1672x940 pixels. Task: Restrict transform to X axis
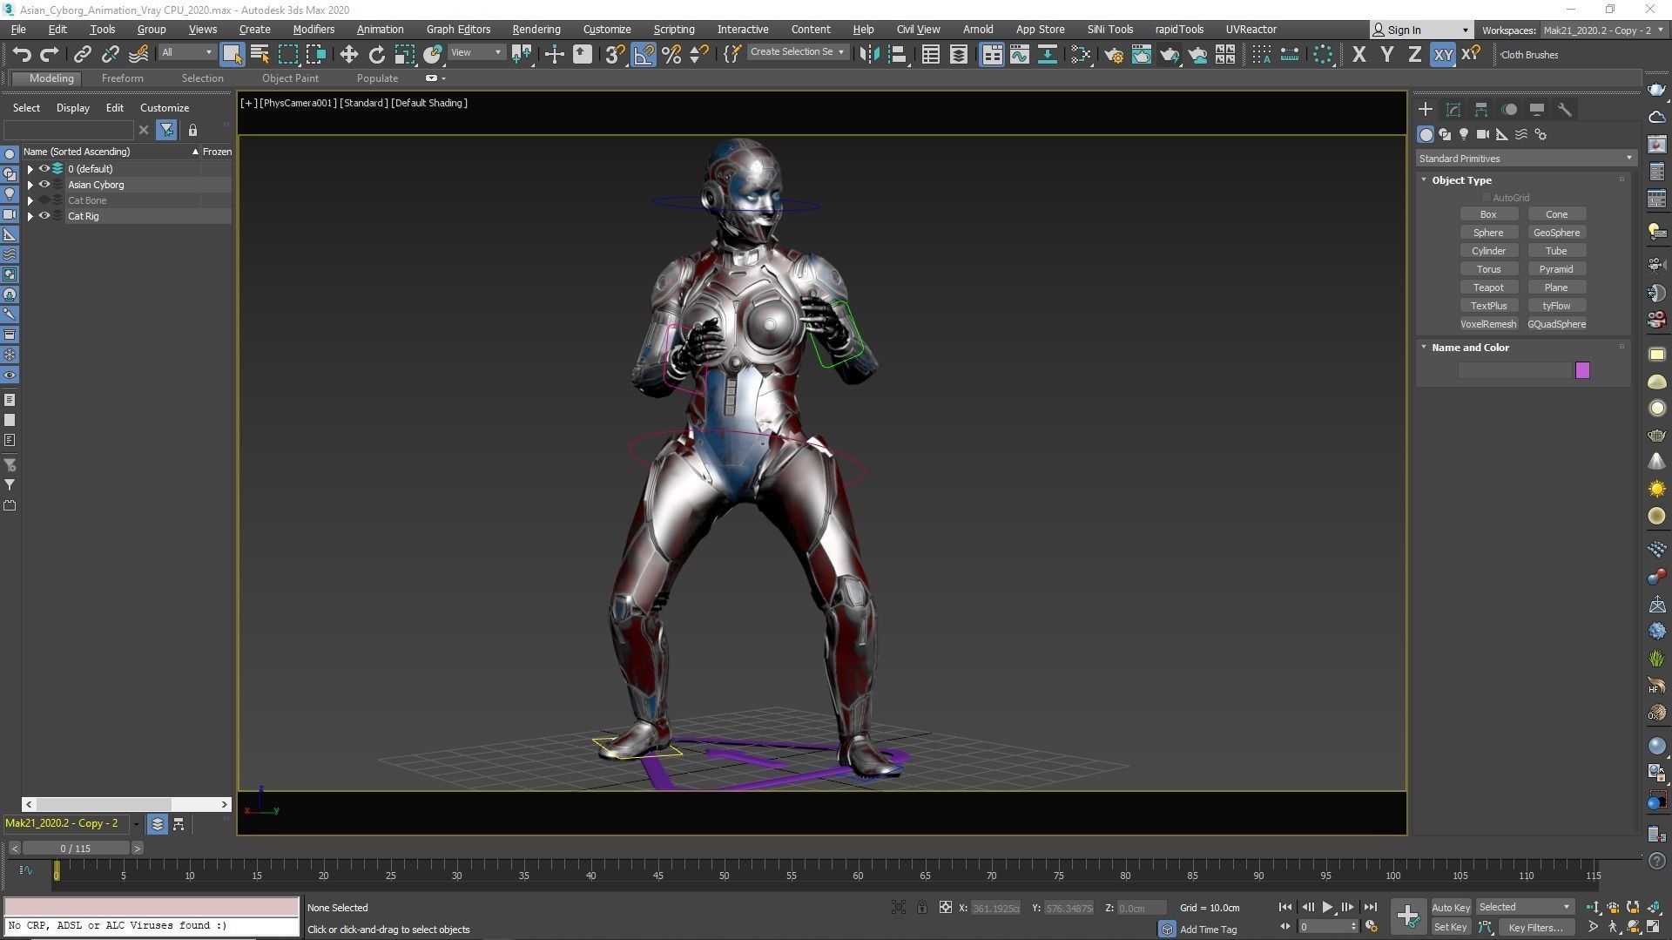click(x=1358, y=55)
